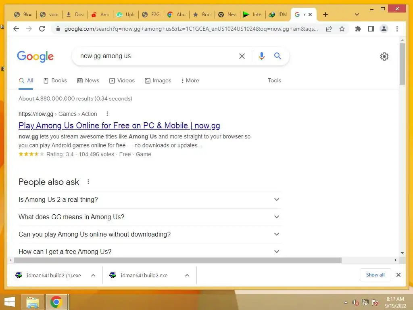413x310 pixels.
Task: Open Action Center flag icon
Action: click(x=375, y=302)
